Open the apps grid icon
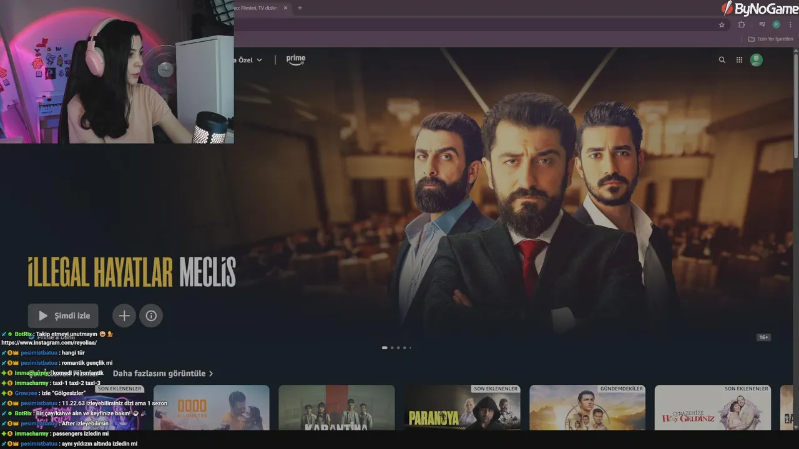 [x=739, y=60]
